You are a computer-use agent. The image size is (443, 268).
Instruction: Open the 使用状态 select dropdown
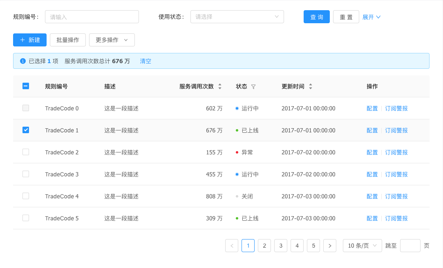(237, 17)
